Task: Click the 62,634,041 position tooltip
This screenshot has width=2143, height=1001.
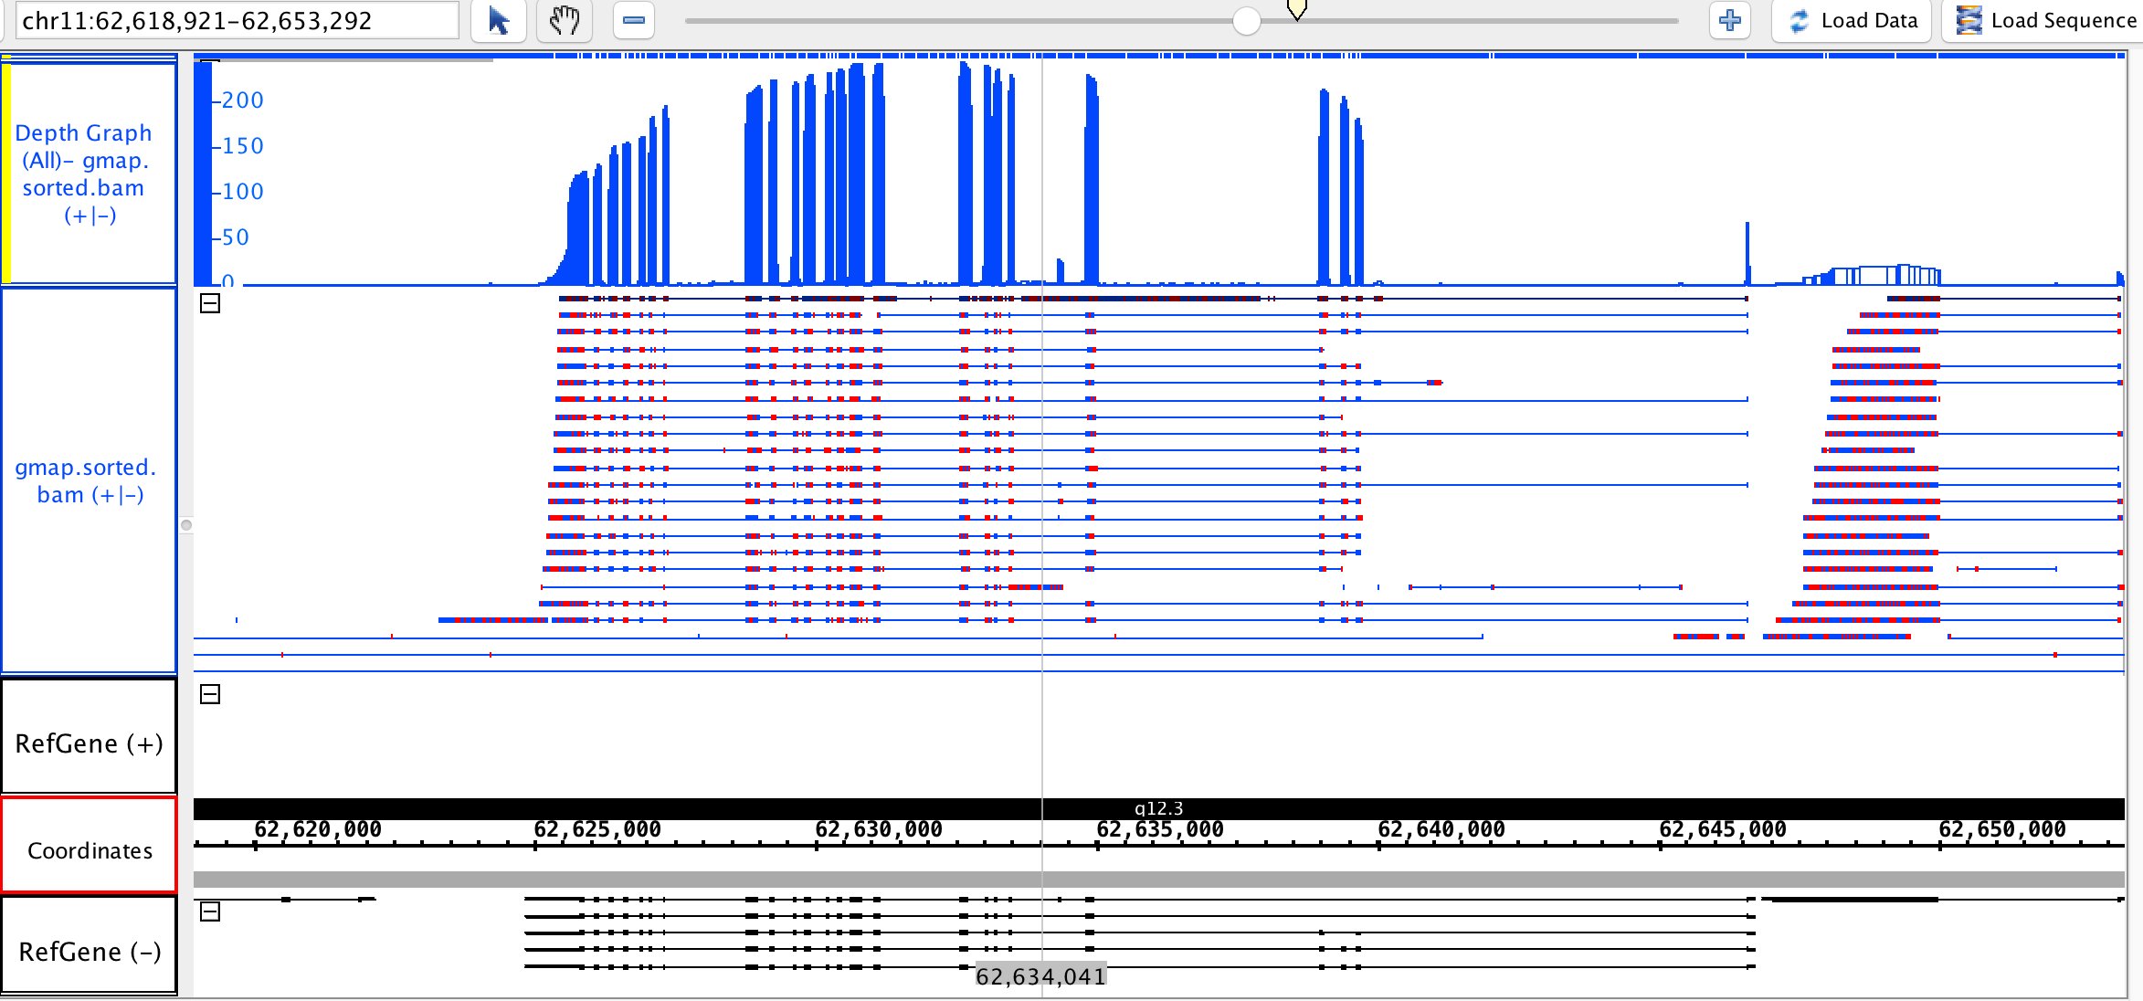Action: pos(1040,976)
